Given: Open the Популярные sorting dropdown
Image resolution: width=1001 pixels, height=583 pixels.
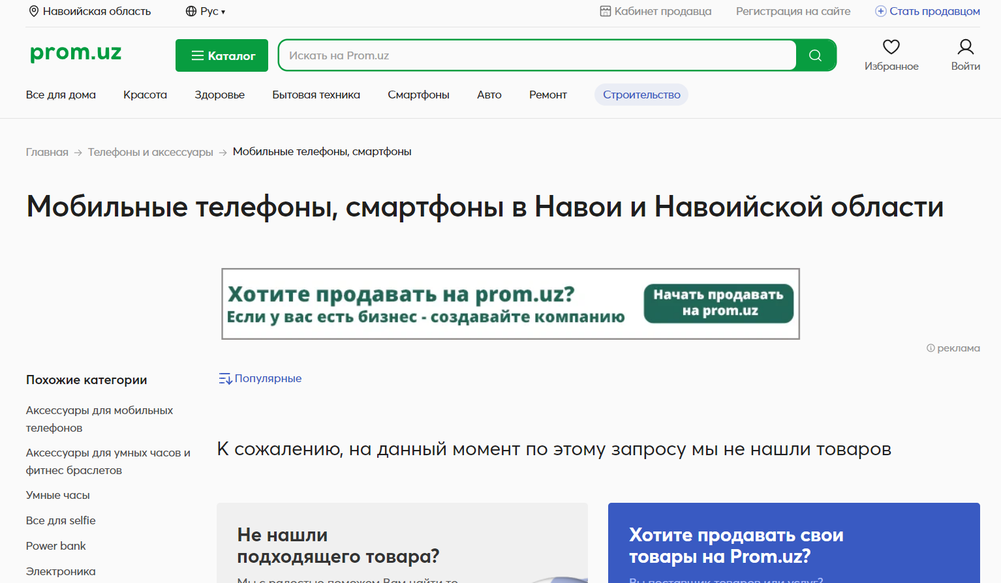Looking at the screenshot, I should click(x=260, y=378).
